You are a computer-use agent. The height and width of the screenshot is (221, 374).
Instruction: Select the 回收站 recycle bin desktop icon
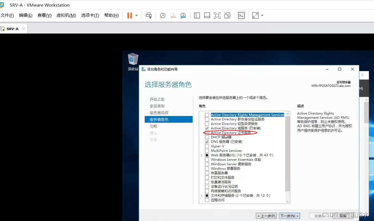tap(133, 62)
